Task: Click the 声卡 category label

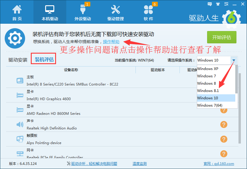Action: 30,121
